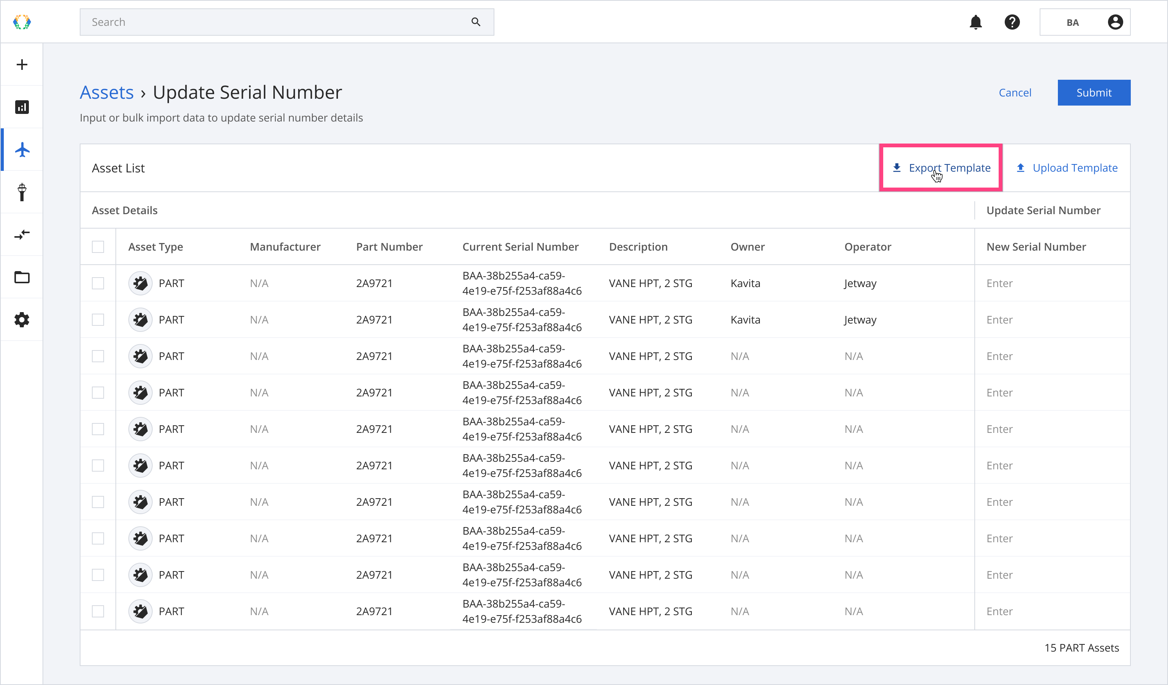Enable the select-all header checkbox
Viewport: 1168px width, 685px height.
(98, 246)
